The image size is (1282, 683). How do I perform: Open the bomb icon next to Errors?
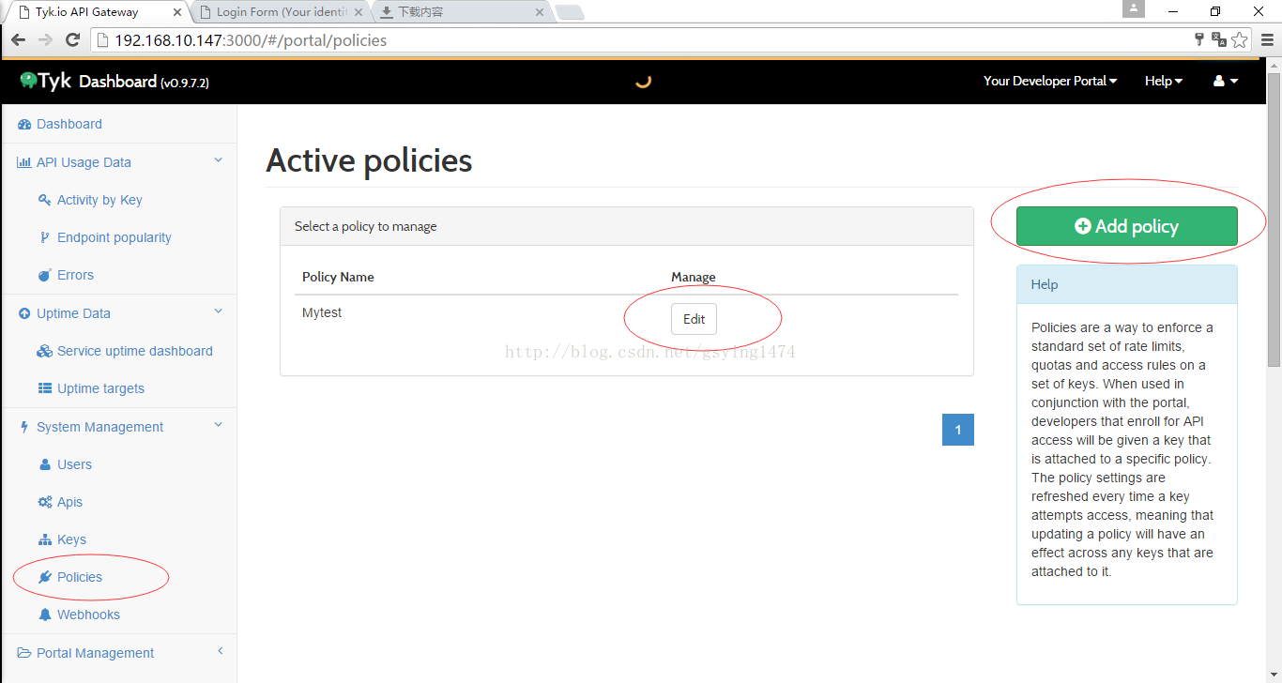tap(44, 275)
